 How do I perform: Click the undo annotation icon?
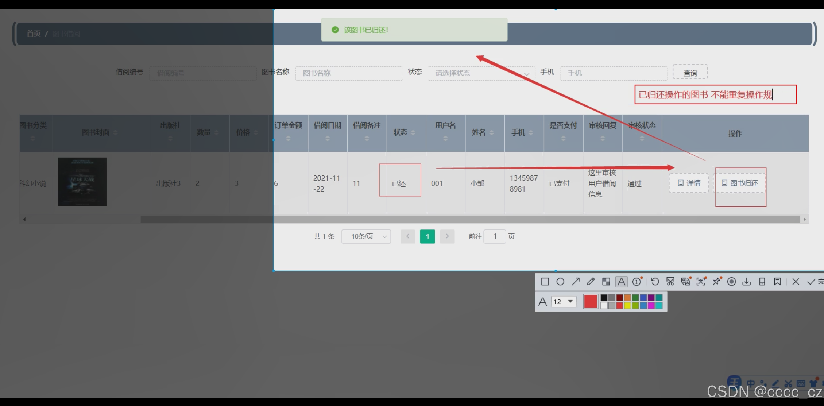(x=655, y=282)
